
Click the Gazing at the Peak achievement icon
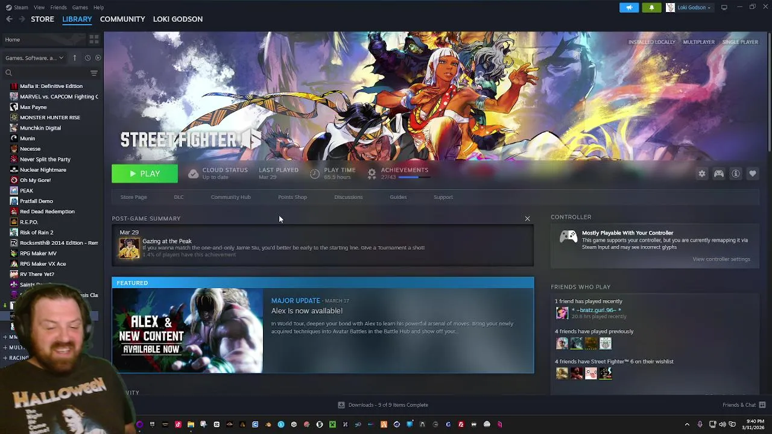pyautogui.click(x=129, y=248)
